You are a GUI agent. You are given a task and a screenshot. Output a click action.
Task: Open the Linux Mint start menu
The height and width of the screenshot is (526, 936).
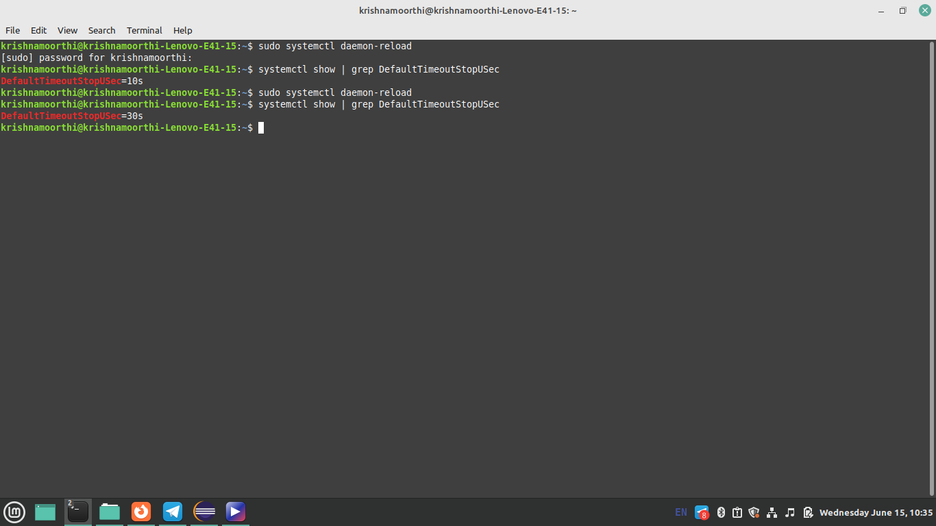point(14,512)
